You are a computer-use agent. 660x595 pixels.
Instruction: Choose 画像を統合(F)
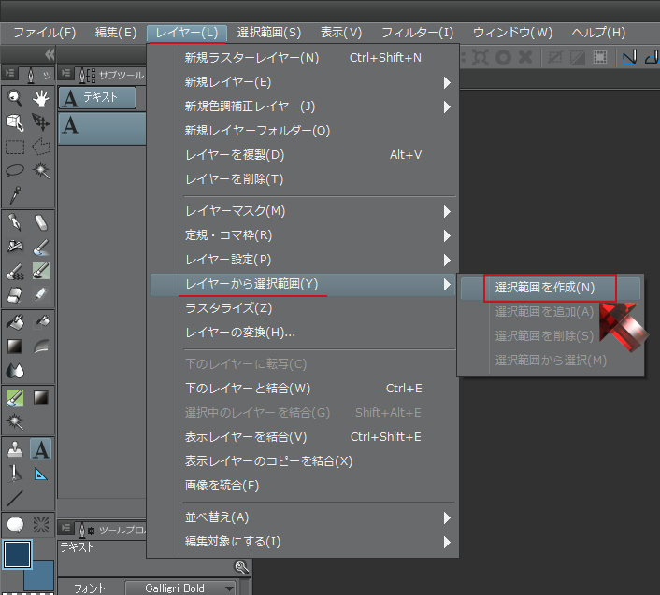pyautogui.click(x=303, y=486)
